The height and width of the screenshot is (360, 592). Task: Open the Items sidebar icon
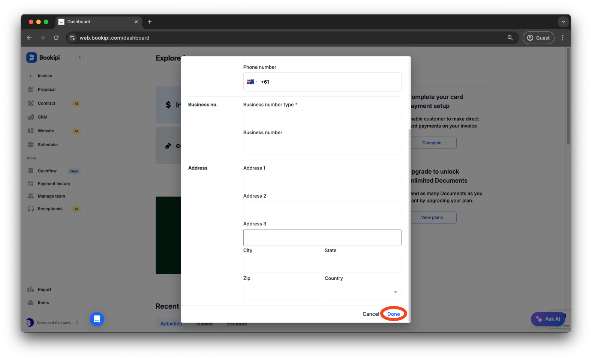(x=31, y=303)
